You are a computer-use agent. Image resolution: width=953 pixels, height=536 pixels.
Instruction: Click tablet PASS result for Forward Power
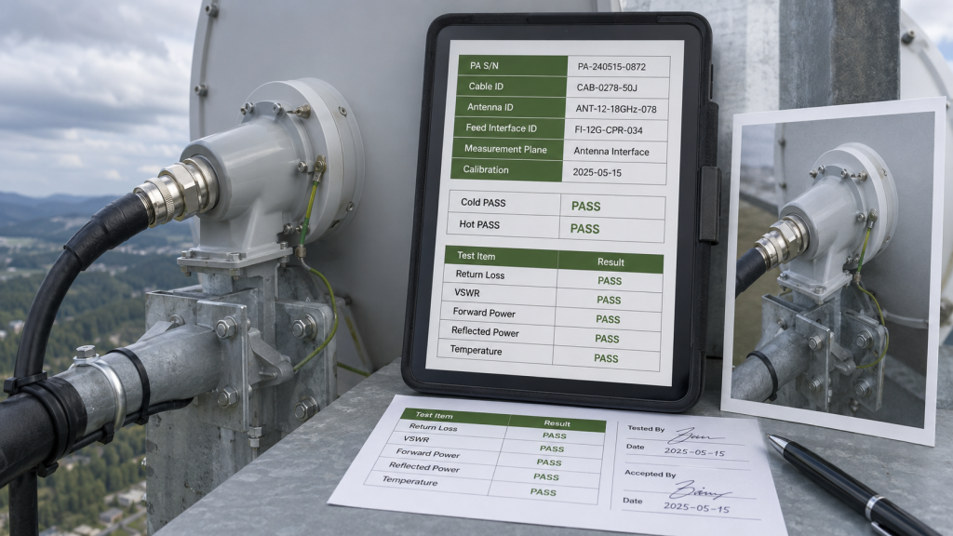pos(608,320)
